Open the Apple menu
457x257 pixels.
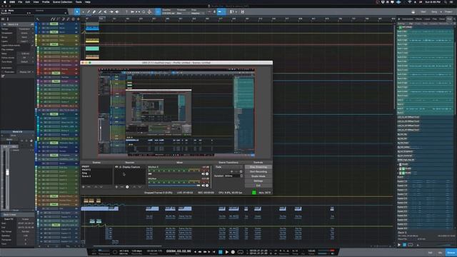[4, 1]
